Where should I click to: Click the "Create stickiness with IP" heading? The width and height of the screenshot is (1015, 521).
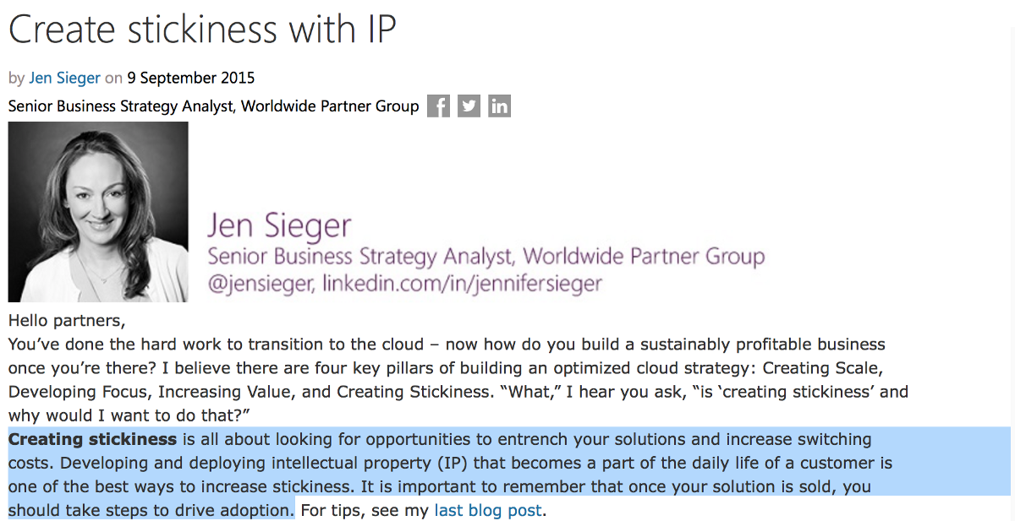pyautogui.click(x=202, y=30)
